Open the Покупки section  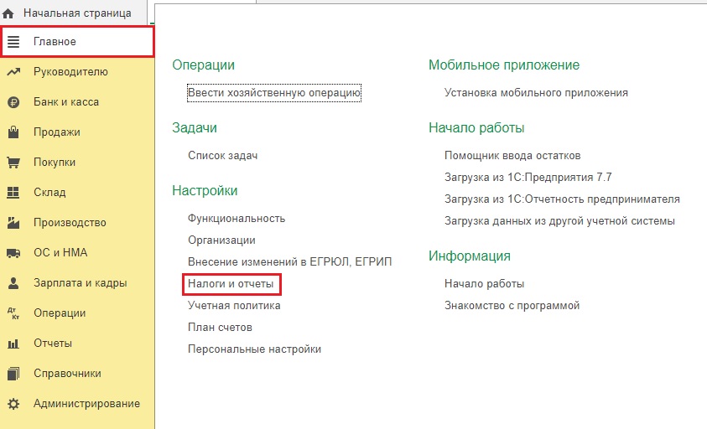click(55, 163)
